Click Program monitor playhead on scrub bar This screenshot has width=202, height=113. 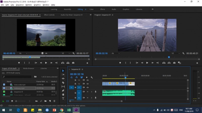[x=169, y=57]
